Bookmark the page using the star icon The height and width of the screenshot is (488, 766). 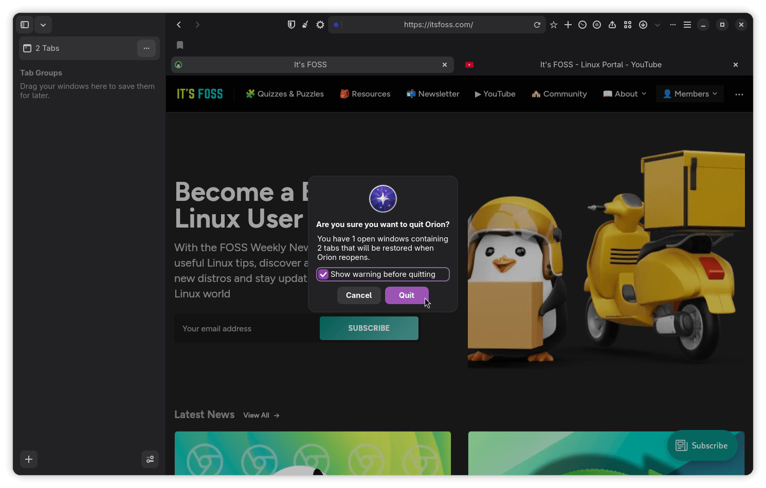553,24
